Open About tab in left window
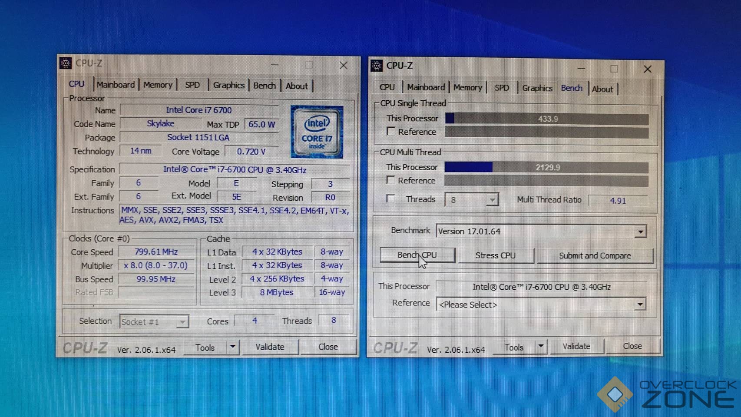This screenshot has height=417, width=741. (297, 86)
